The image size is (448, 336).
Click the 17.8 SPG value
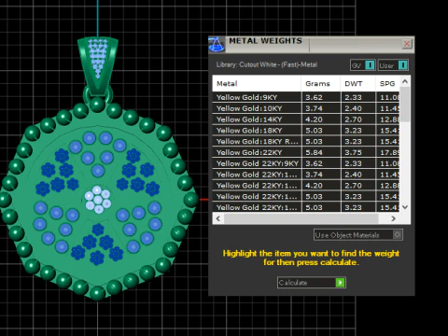coord(389,152)
